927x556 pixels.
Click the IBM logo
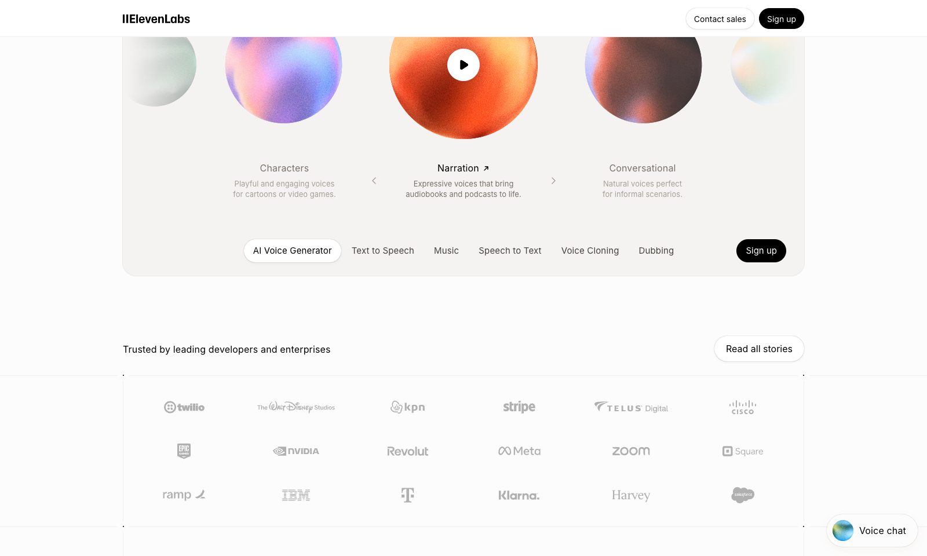[x=296, y=495]
